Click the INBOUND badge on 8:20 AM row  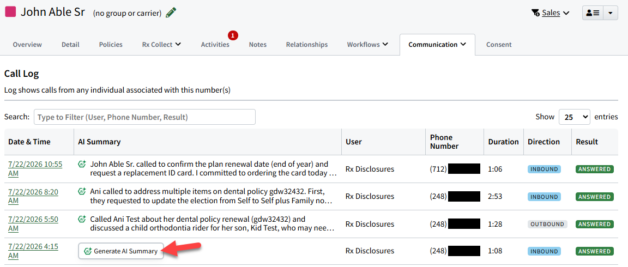tap(544, 197)
